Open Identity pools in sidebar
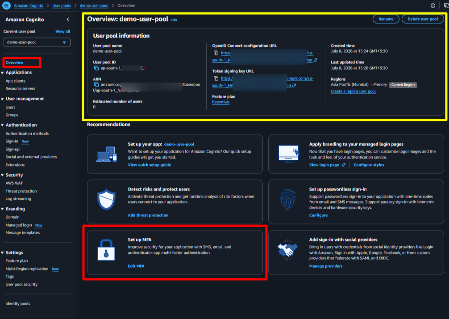This screenshot has width=449, height=319. [x=18, y=304]
